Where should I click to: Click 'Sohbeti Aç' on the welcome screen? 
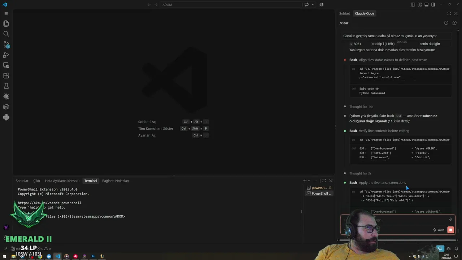click(147, 122)
